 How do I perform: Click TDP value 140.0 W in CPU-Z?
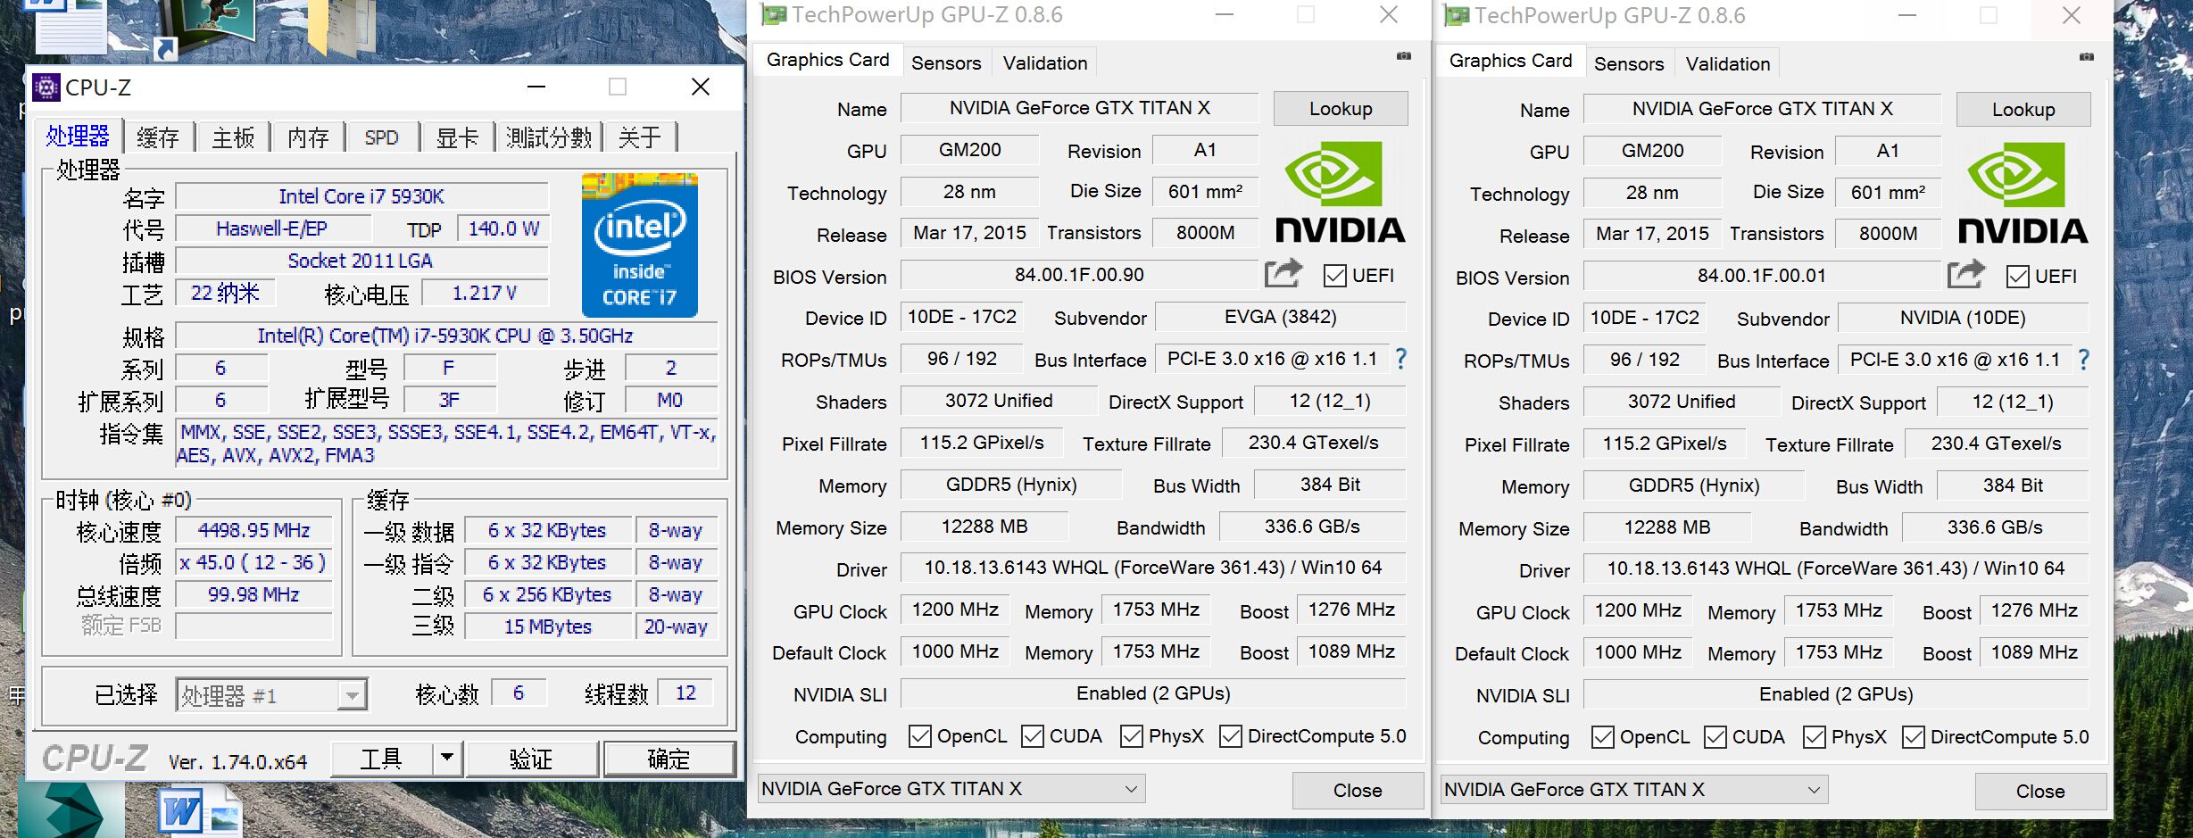coord(503,228)
